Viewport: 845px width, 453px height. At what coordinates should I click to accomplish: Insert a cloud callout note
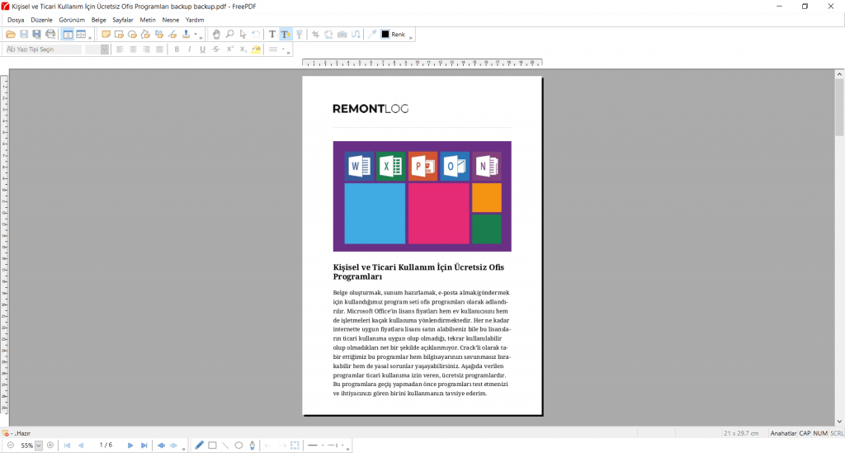click(133, 35)
